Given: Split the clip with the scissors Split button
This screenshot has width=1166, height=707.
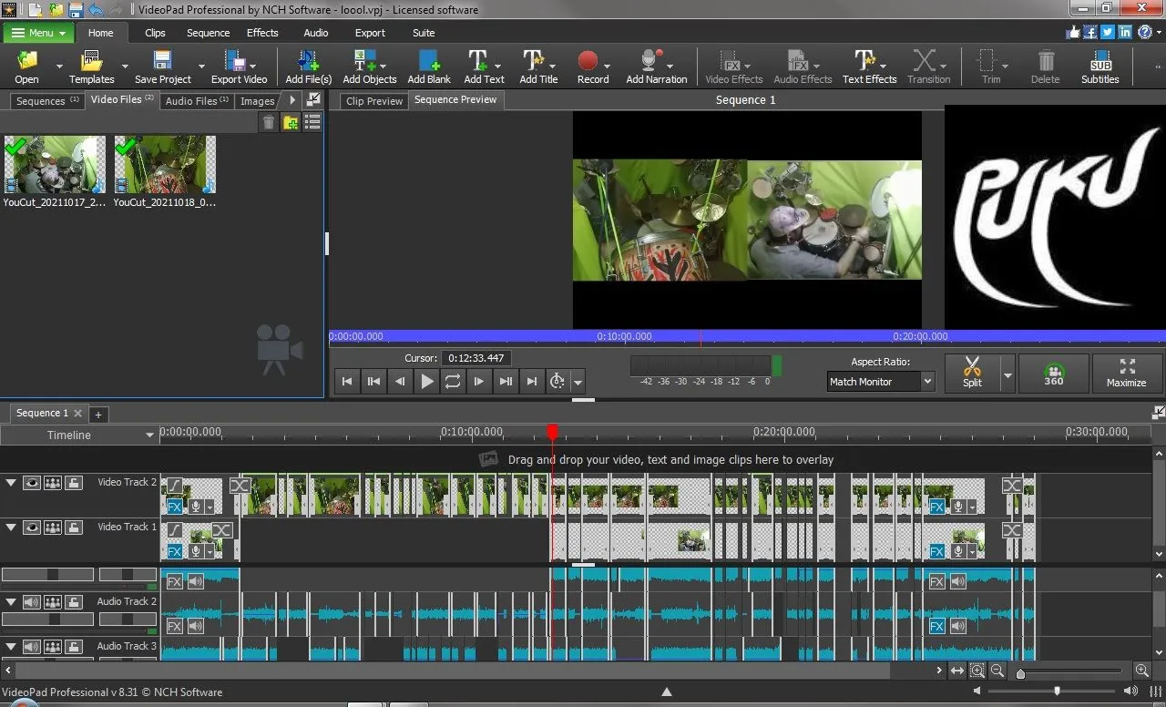Looking at the screenshot, I should pyautogui.click(x=972, y=372).
